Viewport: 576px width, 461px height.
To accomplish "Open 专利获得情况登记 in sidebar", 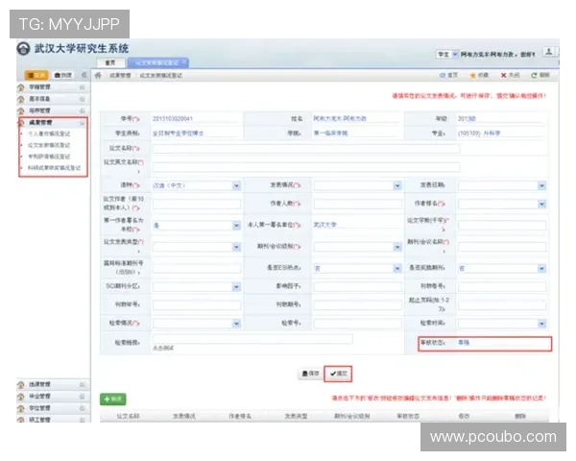I will pos(49,157).
